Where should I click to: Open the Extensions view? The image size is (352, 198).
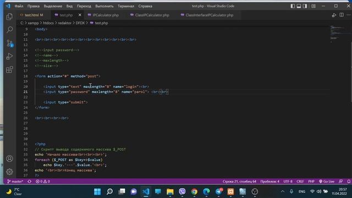coord(9,70)
